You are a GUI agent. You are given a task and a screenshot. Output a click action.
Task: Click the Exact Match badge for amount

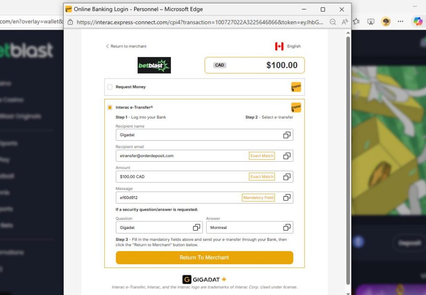pos(262,177)
